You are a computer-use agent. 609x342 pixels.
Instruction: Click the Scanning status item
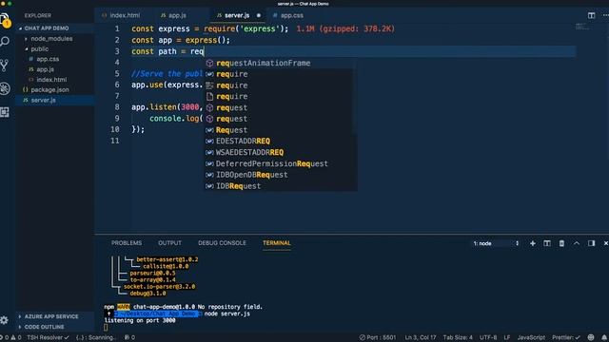[x=95, y=337]
